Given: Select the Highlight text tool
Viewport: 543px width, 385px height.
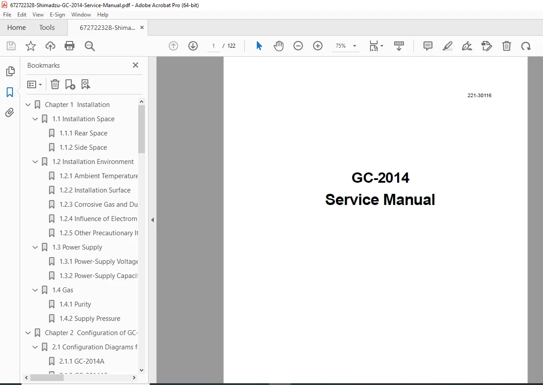Looking at the screenshot, I should (448, 46).
